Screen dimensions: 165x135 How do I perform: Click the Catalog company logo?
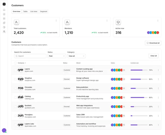click(21, 97)
